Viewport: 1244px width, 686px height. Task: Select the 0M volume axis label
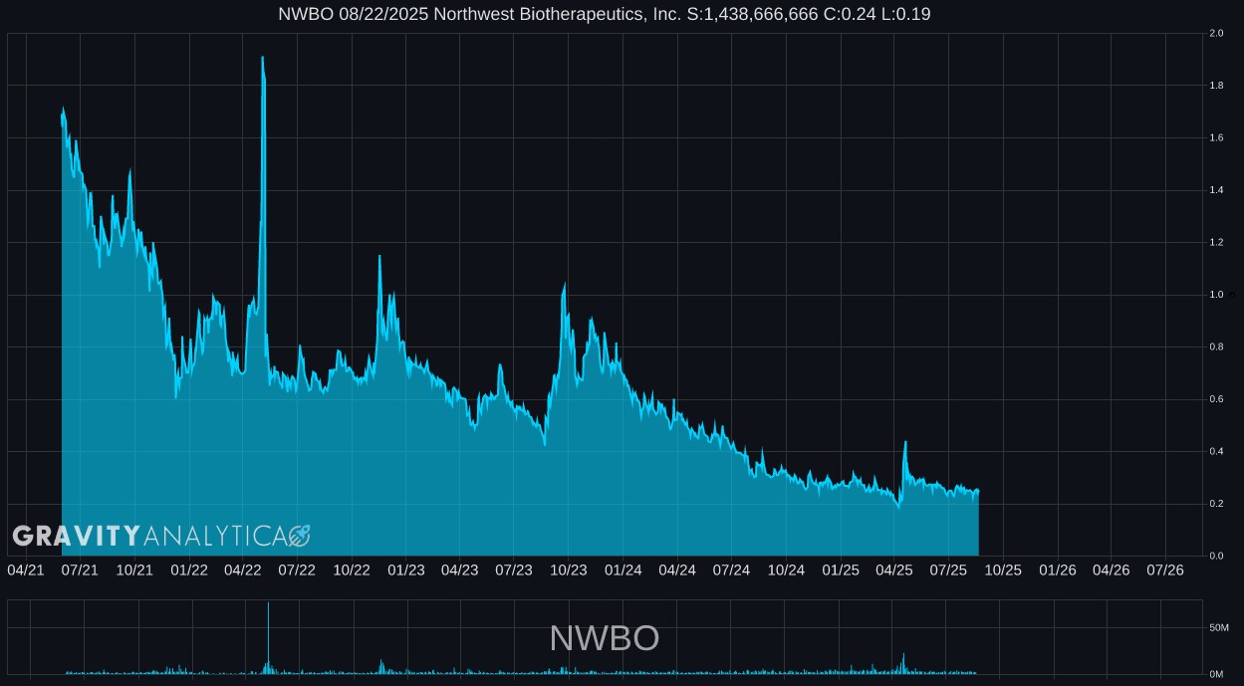tap(1218, 674)
